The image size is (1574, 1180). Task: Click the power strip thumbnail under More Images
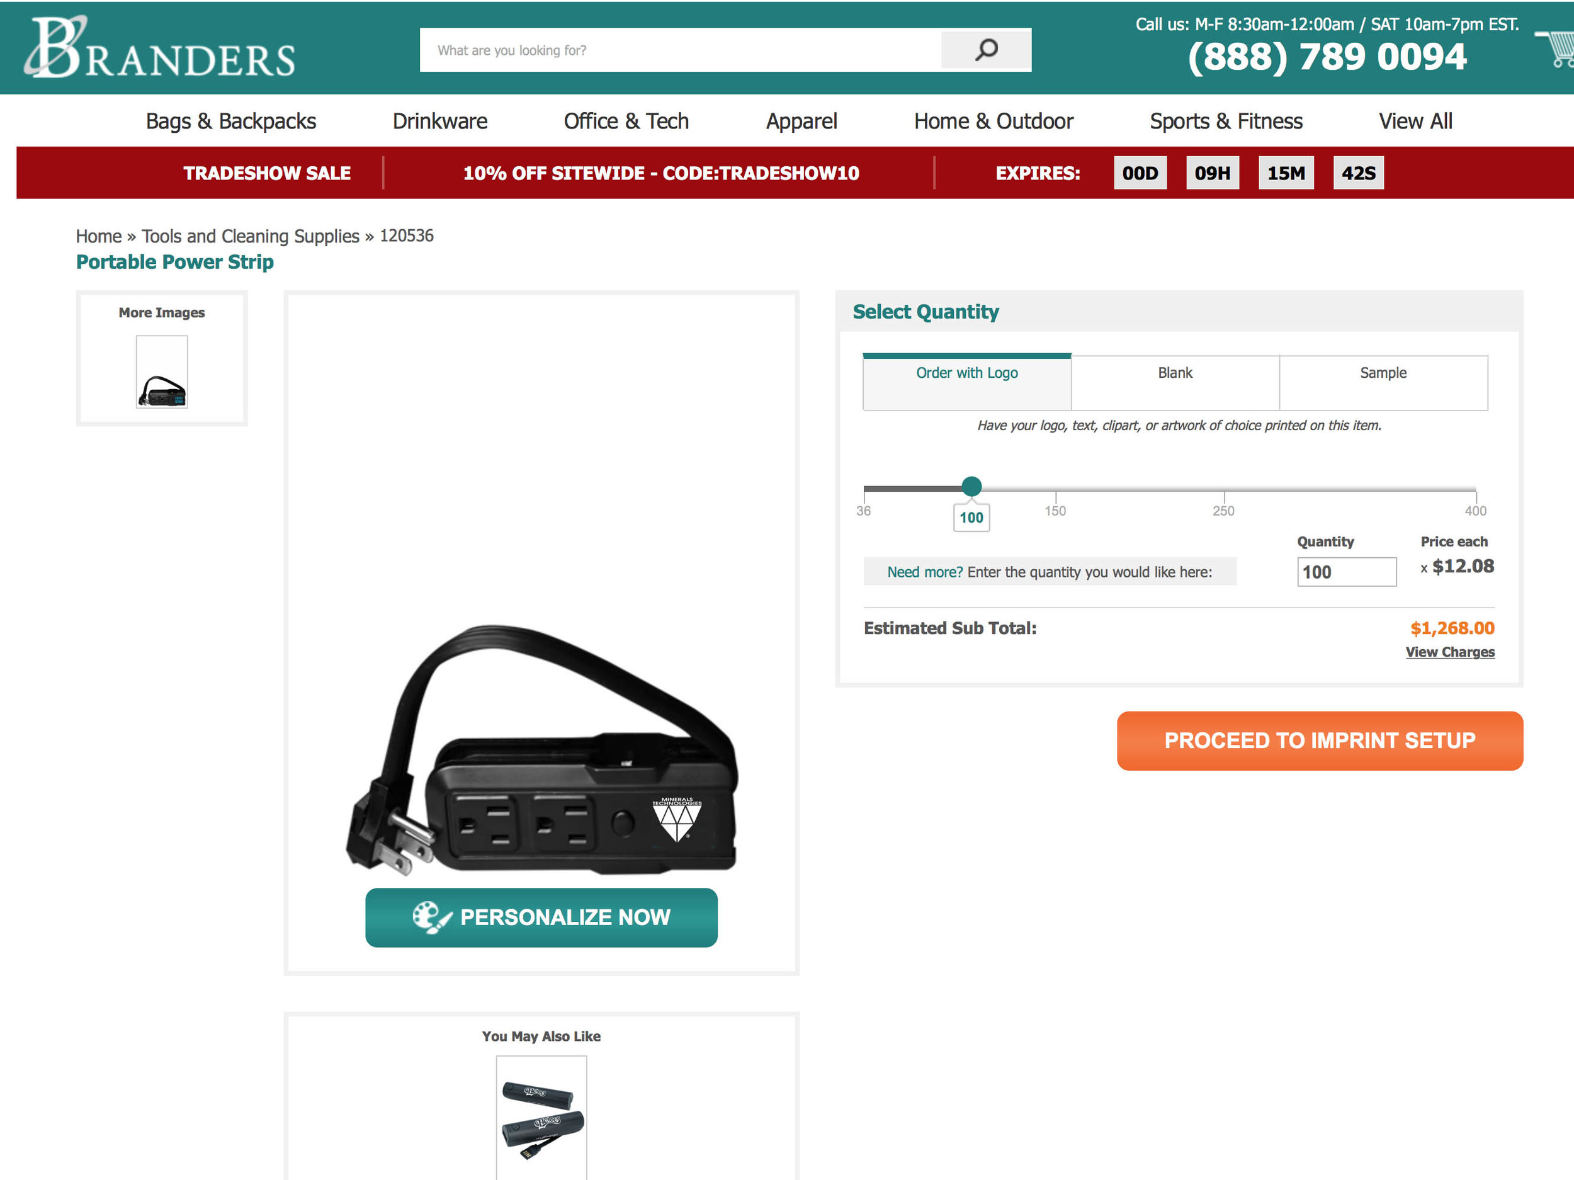tap(162, 372)
